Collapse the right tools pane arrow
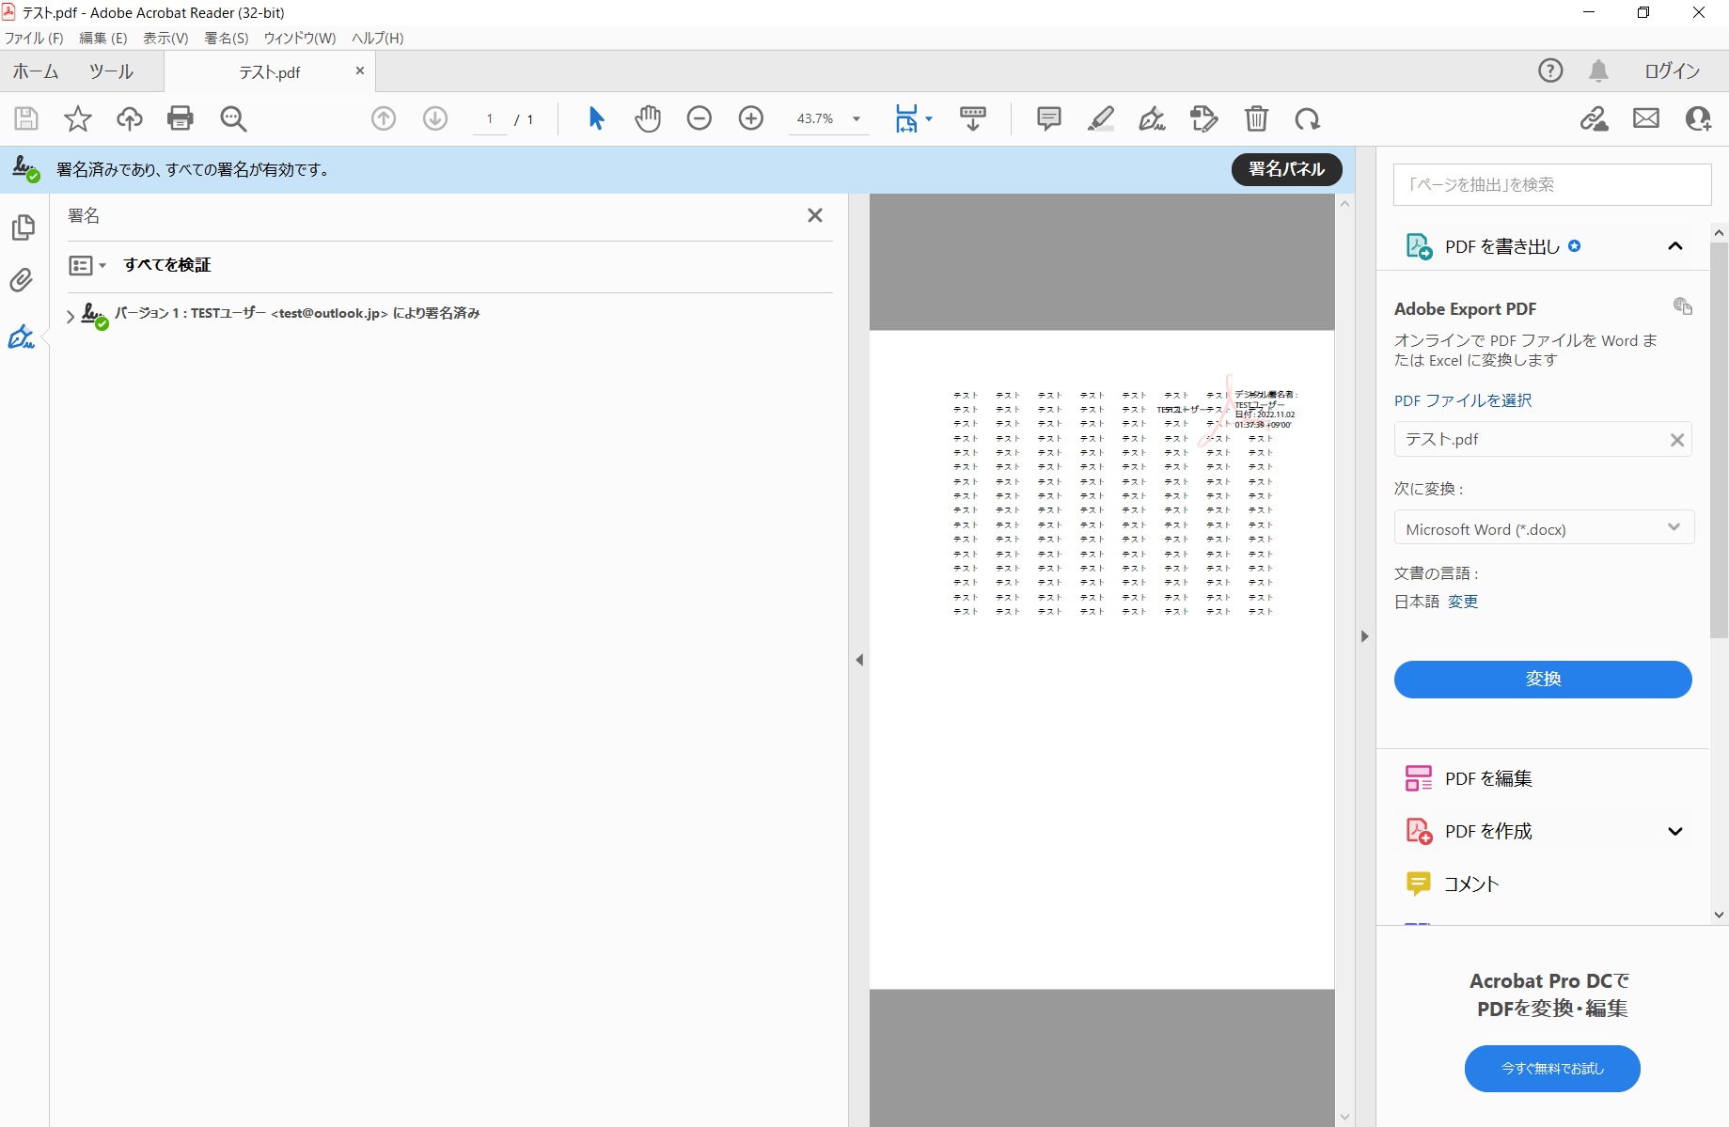 pos(1364,636)
